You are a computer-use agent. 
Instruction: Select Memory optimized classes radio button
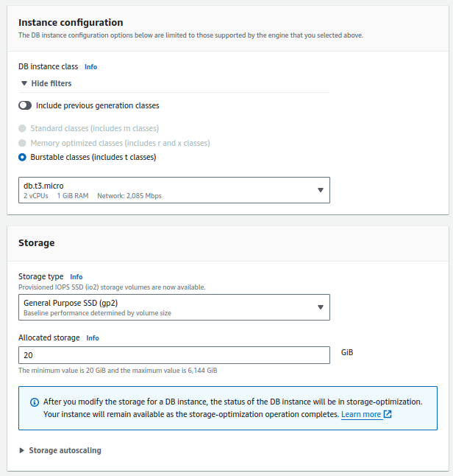(x=23, y=143)
